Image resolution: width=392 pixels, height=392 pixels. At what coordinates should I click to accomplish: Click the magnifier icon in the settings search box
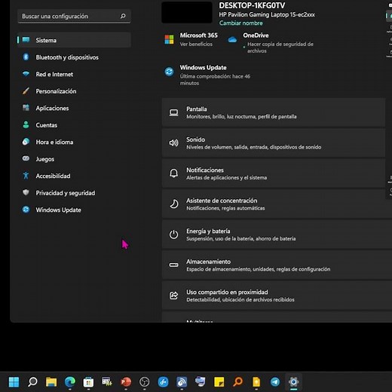coord(123,16)
